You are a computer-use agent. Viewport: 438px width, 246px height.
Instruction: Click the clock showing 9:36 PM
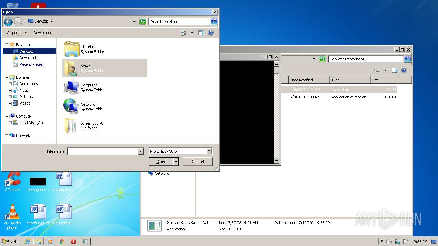pyautogui.click(x=420, y=242)
